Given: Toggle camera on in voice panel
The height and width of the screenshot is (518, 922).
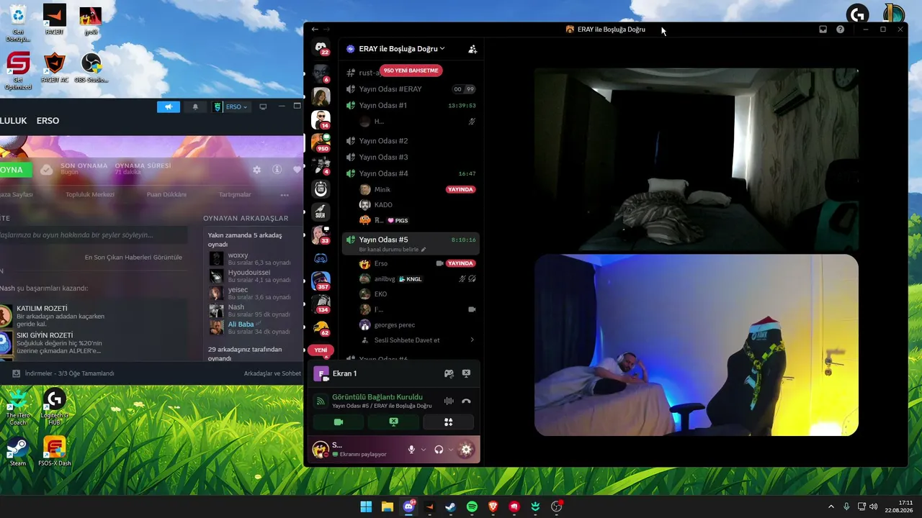Looking at the screenshot, I should click(x=339, y=422).
